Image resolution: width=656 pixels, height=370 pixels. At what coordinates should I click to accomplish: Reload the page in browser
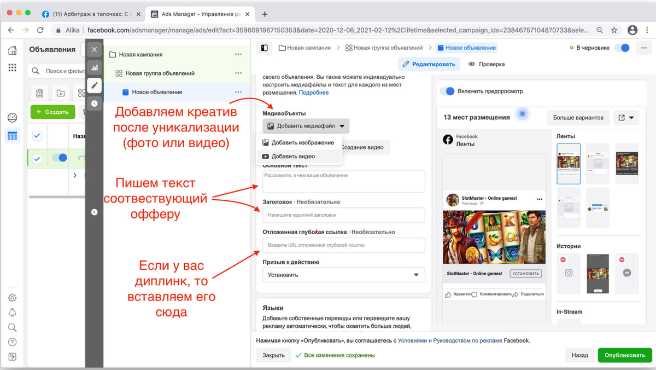pos(40,30)
